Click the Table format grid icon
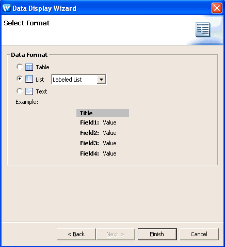225x247 pixels. click(29, 67)
